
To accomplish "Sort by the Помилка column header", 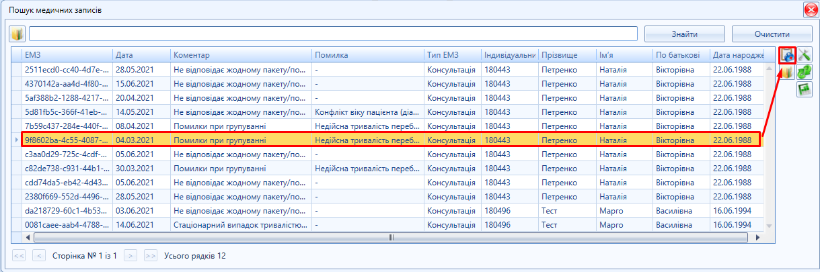I will tap(367, 55).
